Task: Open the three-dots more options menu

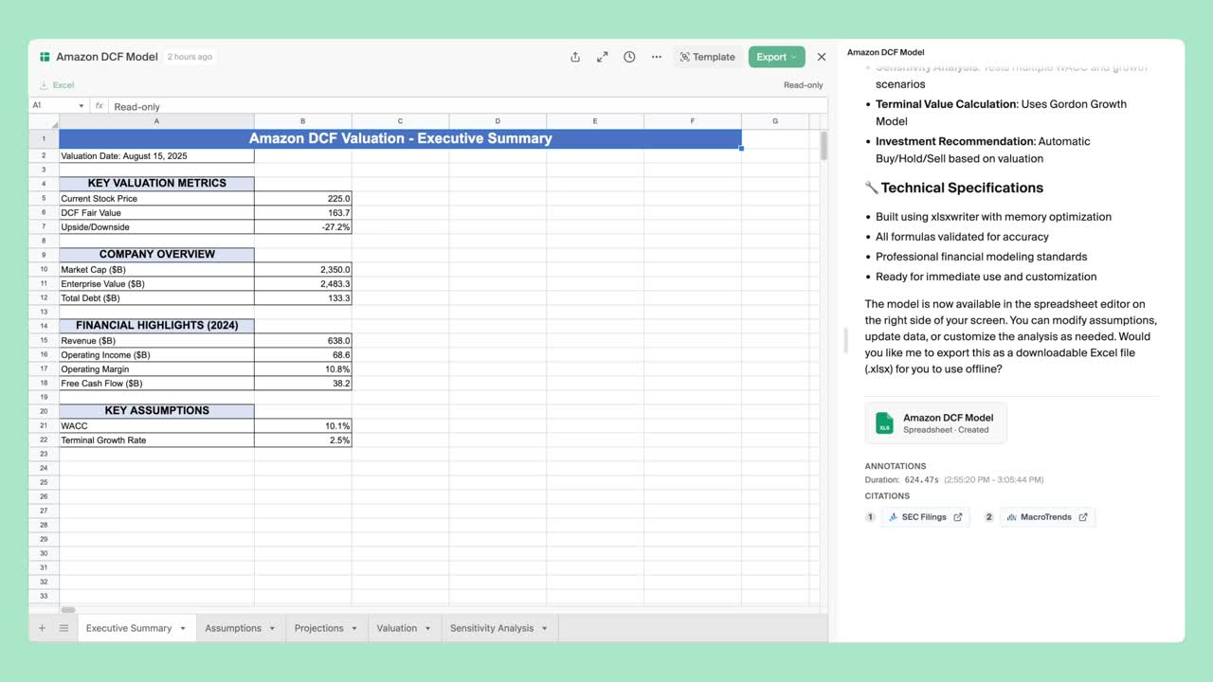Action: 656,57
